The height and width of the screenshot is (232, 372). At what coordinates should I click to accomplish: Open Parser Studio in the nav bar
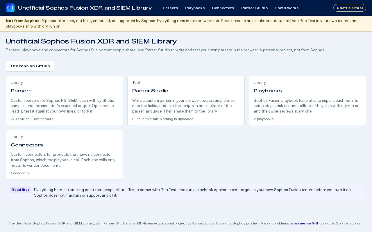254,8
